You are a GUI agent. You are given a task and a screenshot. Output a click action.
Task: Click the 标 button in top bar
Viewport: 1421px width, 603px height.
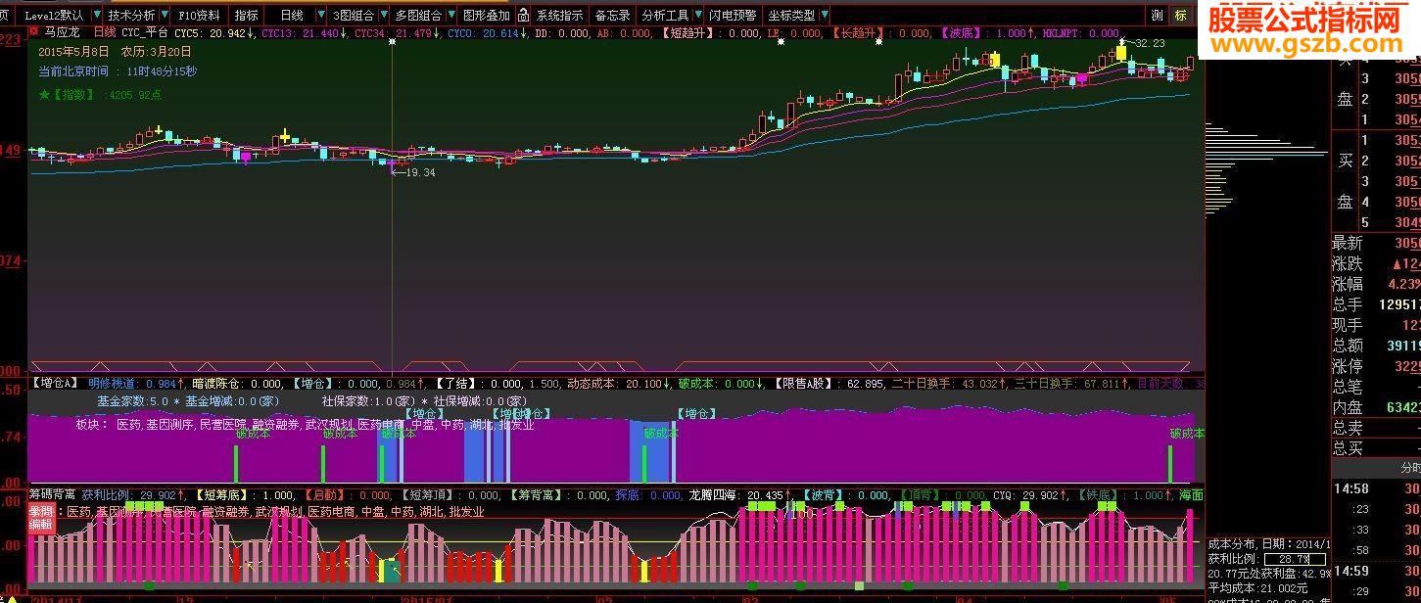(1181, 16)
